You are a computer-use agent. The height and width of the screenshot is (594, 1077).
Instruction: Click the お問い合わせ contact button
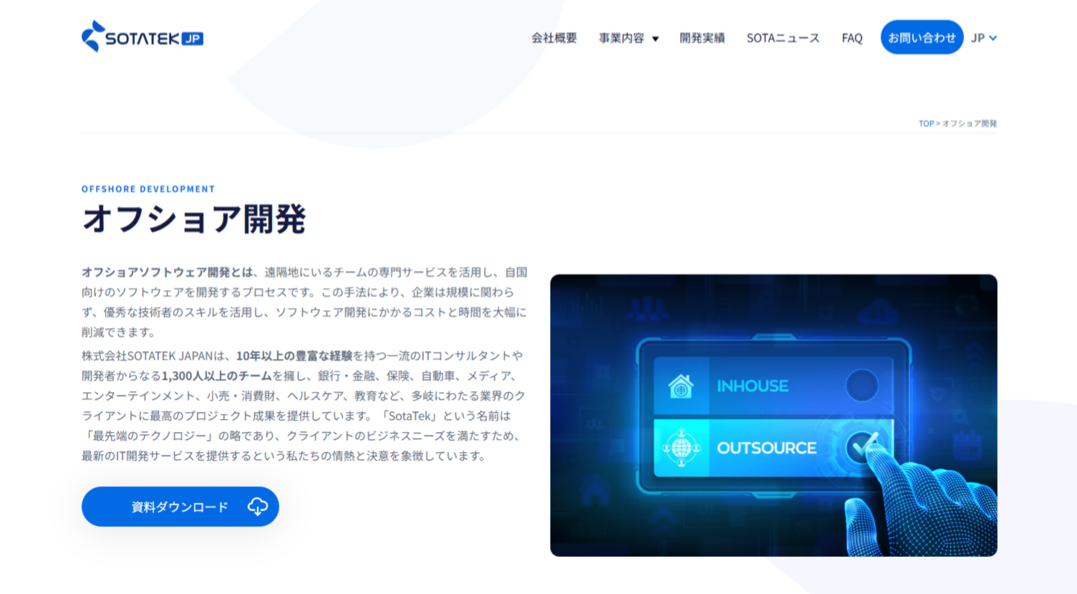click(922, 37)
